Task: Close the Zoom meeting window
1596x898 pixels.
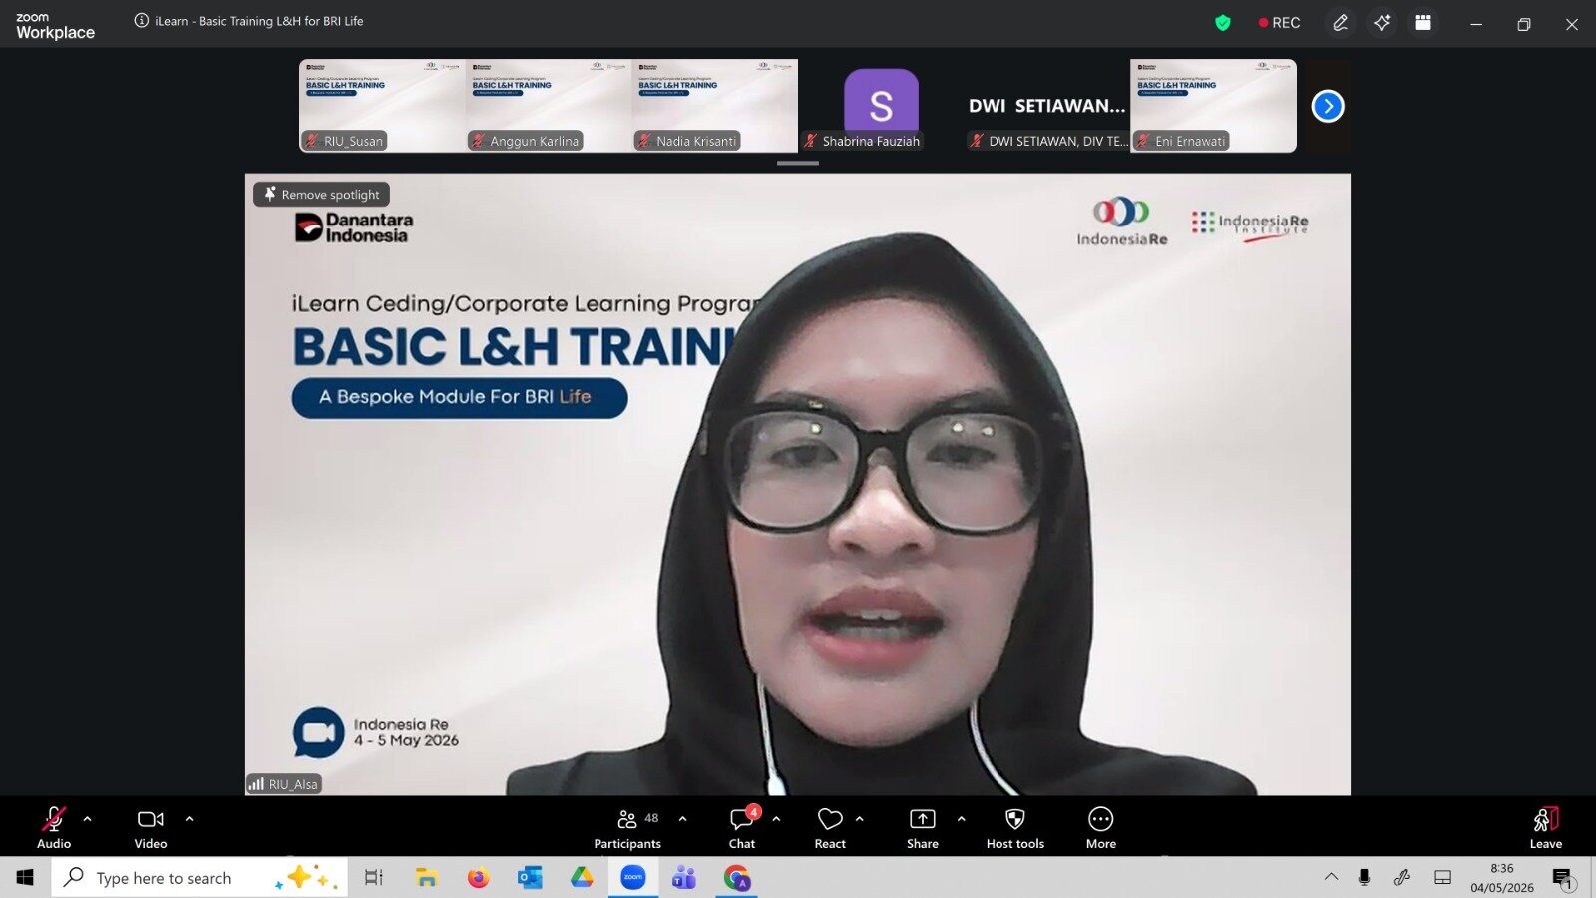Action: point(1572,24)
